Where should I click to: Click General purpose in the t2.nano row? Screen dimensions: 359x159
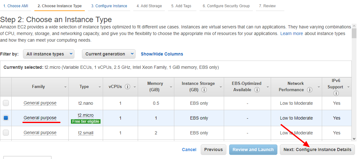[40, 103]
